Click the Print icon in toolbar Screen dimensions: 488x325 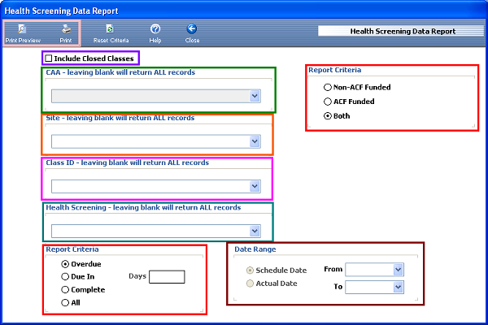tap(66, 29)
